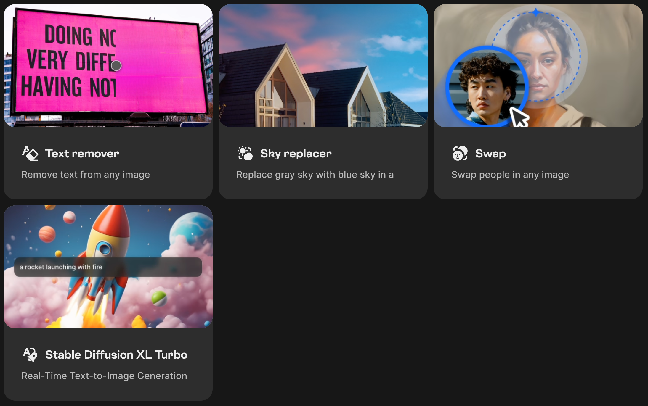Click the gray eraser brush dot on billboard
Viewport: 648px width, 406px height.
click(116, 66)
